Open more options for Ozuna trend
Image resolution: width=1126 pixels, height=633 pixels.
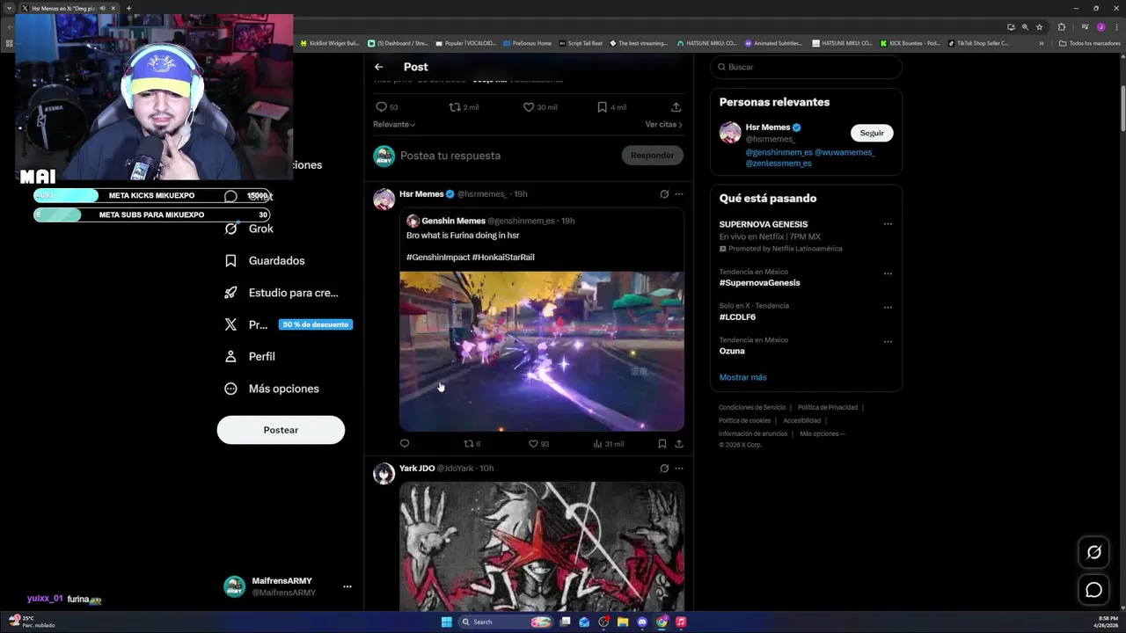(888, 342)
